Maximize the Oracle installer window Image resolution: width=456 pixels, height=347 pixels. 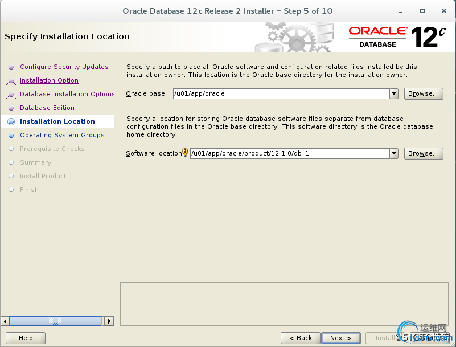[422, 11]
